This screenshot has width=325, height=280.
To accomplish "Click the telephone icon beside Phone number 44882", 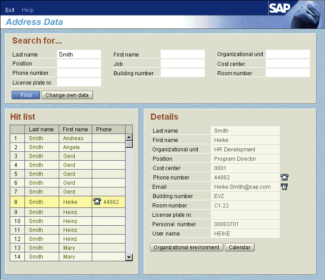I will point(284,177).
